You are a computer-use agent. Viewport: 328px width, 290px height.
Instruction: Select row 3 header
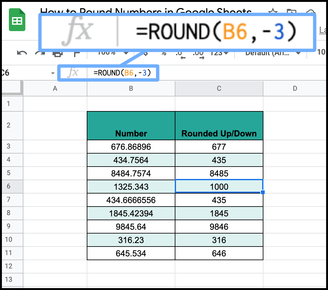(x=12, y=146)
